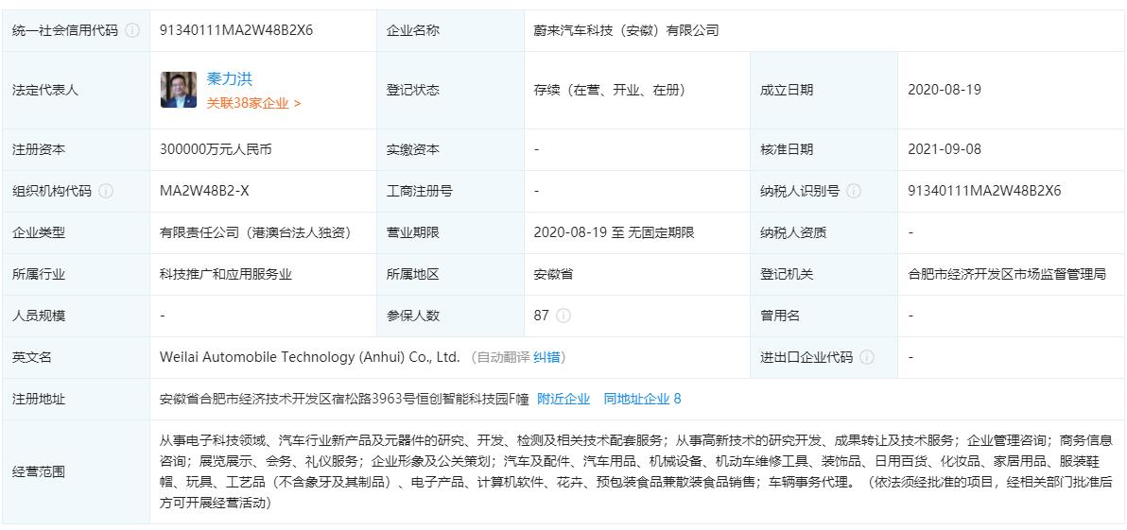Select organization code MA2W48B2-X
1127x530 pixels.
(x=204, y=191)
